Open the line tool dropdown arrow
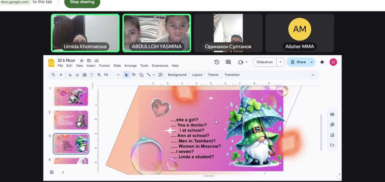The image size is (385, 182). [x=154, y=75]
